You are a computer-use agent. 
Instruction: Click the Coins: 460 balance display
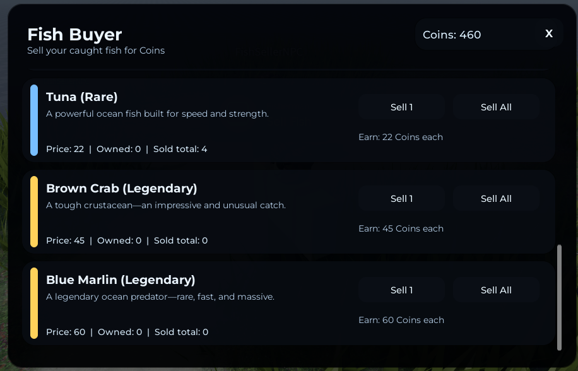(452, 35)
